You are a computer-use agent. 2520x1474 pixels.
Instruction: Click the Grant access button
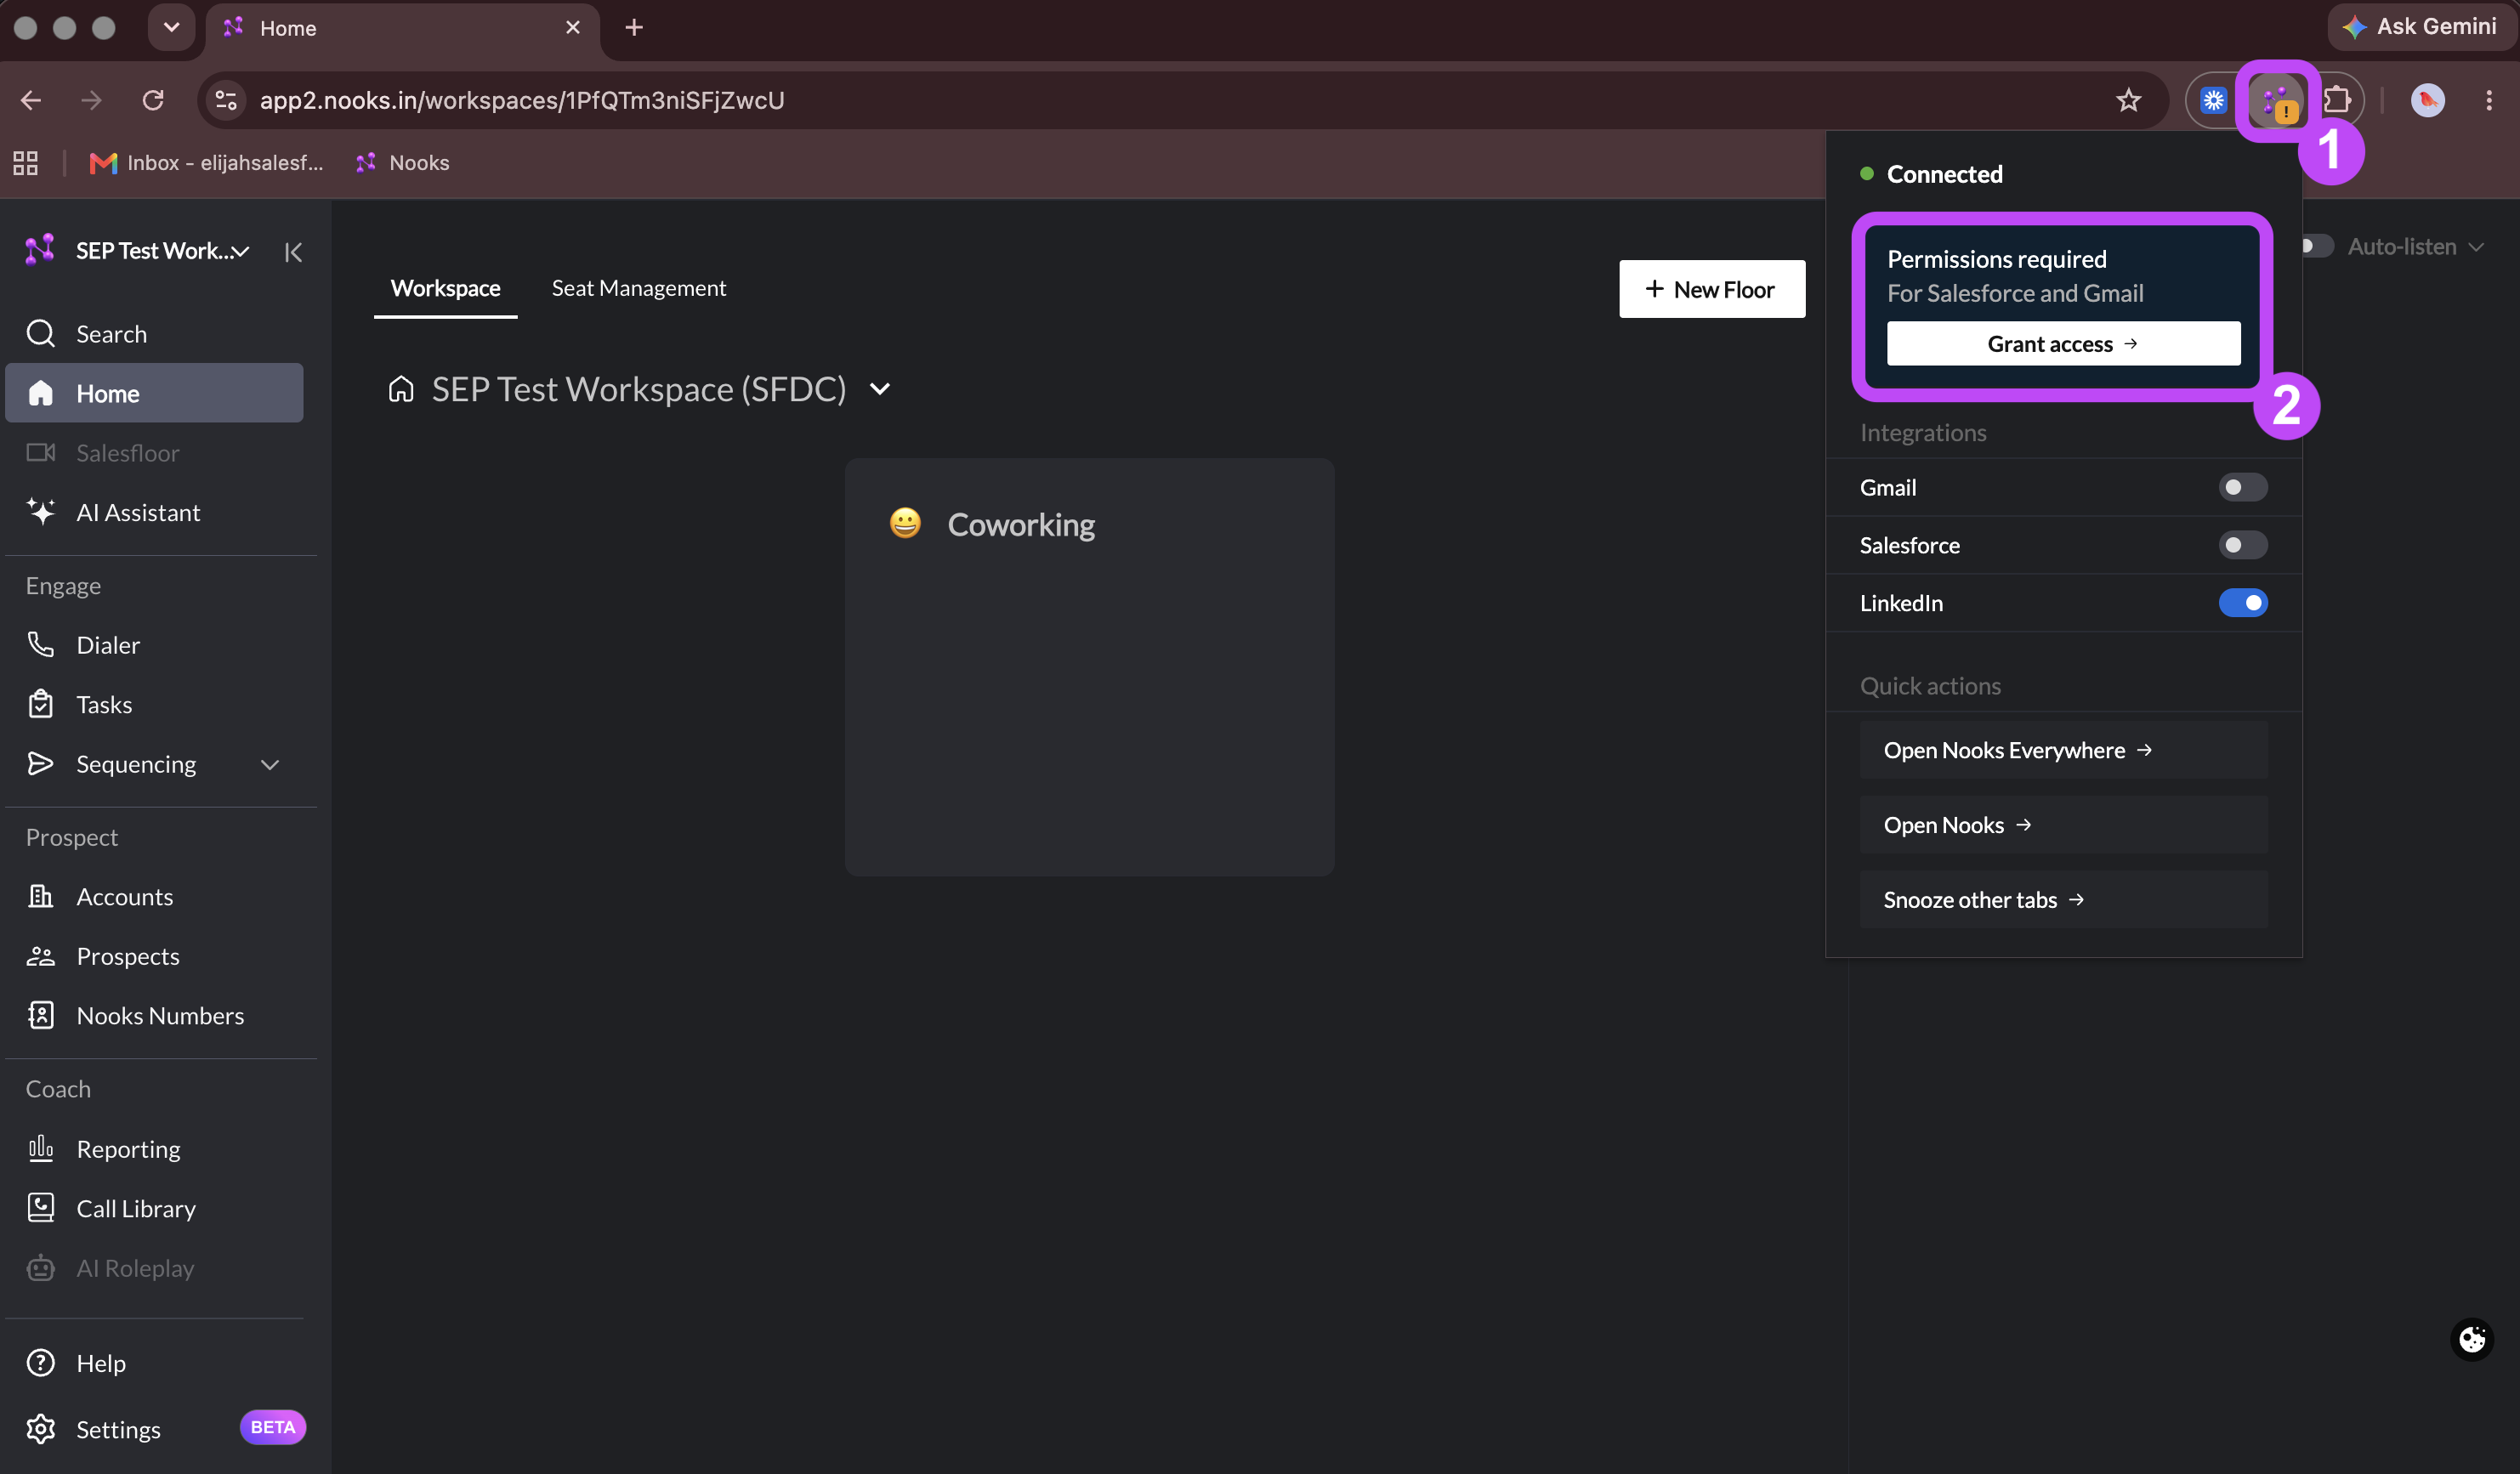[2063, 343]
